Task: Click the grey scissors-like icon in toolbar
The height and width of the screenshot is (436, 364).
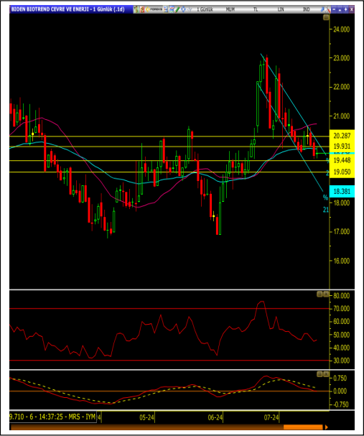Action: coord(190,9)
